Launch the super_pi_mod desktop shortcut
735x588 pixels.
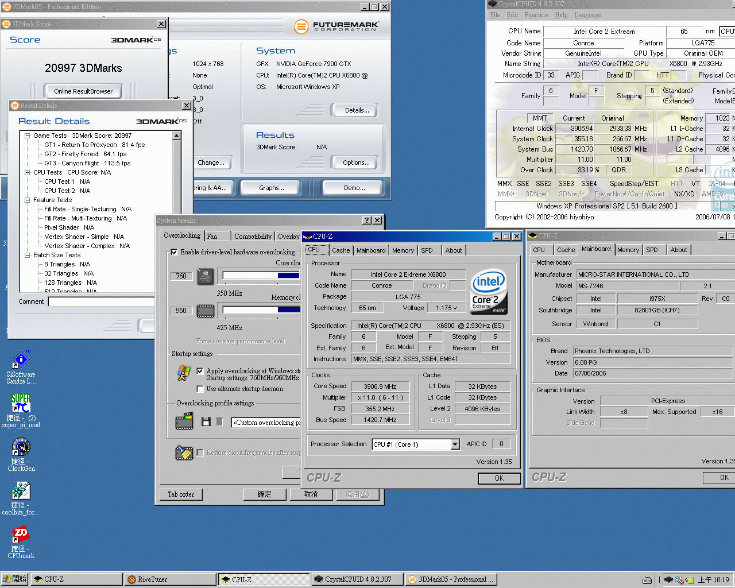[x=21, y=411]
